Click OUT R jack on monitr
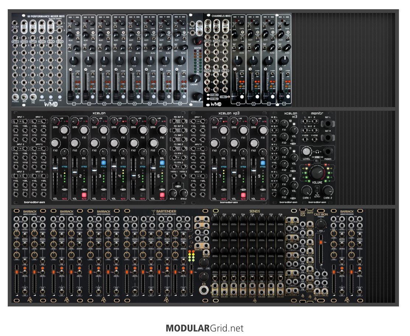 (x=328, y=137)
